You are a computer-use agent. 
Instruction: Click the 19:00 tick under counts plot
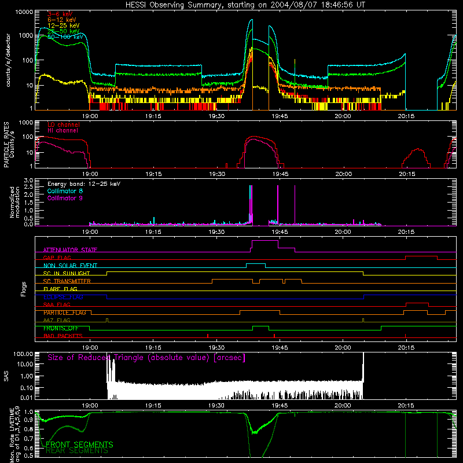click(x=90, y=116)
